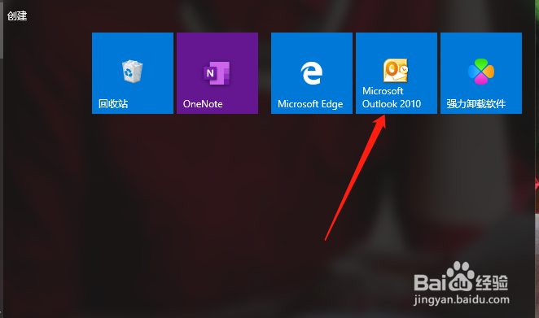The height and width of the screenshot is (318, 539).
Task: Open the Microsoft Edge tile
Action: (312, 73)
